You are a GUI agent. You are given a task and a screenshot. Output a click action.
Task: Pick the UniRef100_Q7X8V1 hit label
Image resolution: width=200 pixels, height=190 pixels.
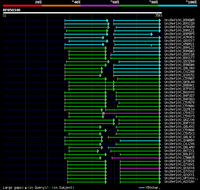click(x=179, y=165)
